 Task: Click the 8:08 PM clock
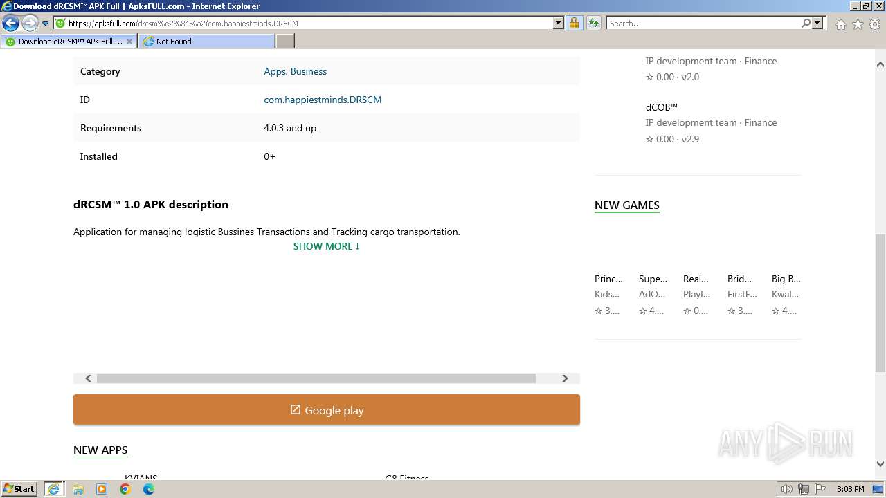(850, 489)
